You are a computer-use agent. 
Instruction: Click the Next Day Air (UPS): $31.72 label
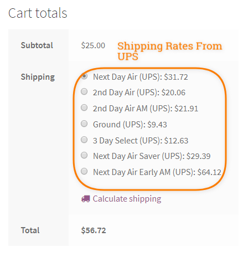(141, 77)
